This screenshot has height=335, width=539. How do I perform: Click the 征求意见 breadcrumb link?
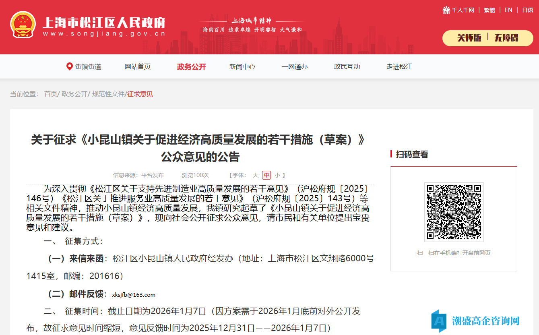point(140,94)
